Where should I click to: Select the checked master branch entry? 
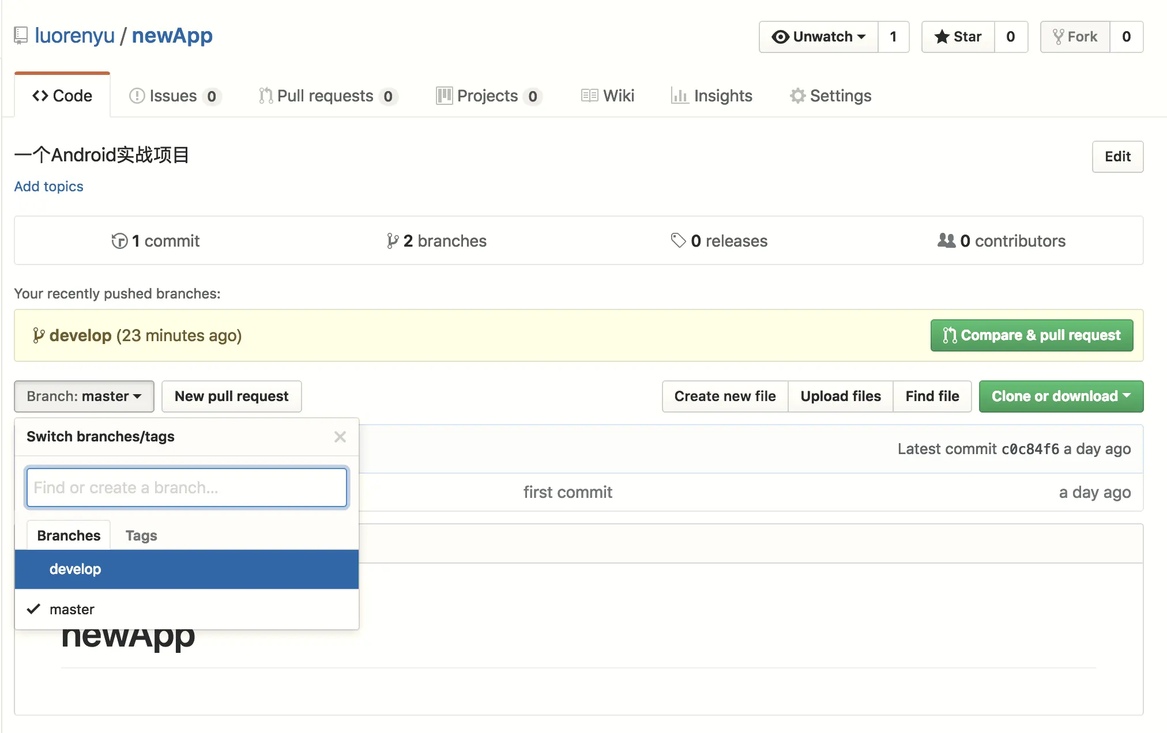tap(71, 609)
